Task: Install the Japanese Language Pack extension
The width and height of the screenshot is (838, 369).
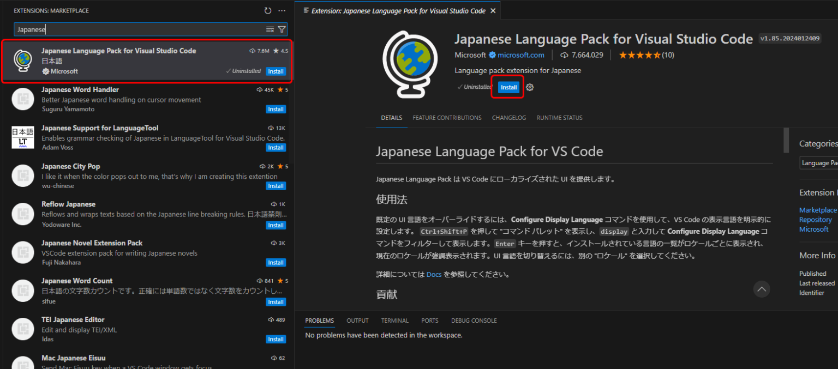Action: point(508,87)
